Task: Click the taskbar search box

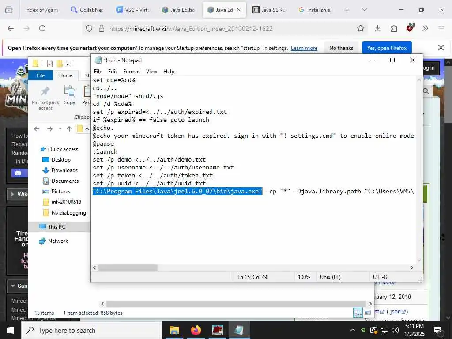Action: pos(92,330)
